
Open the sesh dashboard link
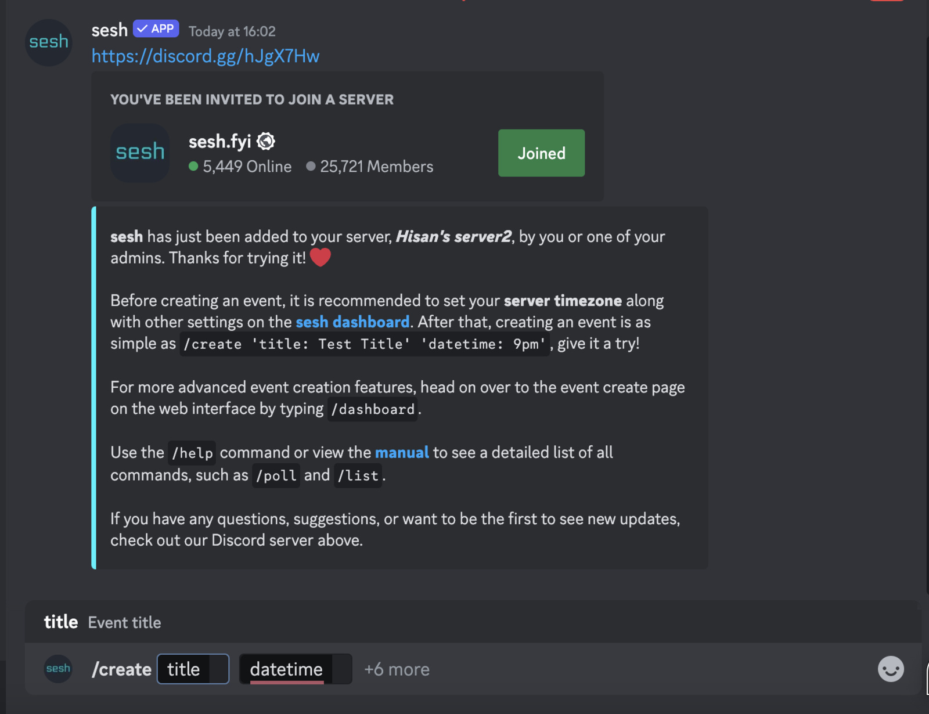[x=352, y=322]
